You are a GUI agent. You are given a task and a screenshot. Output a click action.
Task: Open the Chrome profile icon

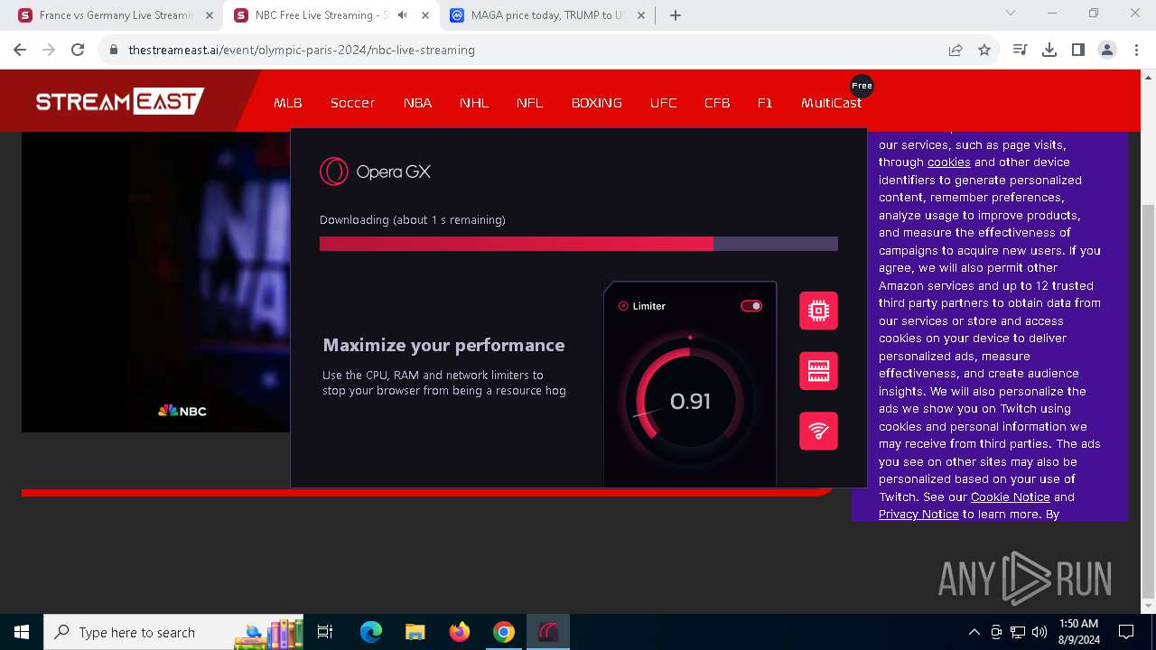point(1107,50)
